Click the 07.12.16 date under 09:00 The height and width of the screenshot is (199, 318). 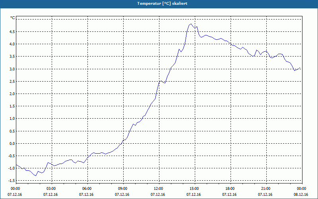coord(122,195)
